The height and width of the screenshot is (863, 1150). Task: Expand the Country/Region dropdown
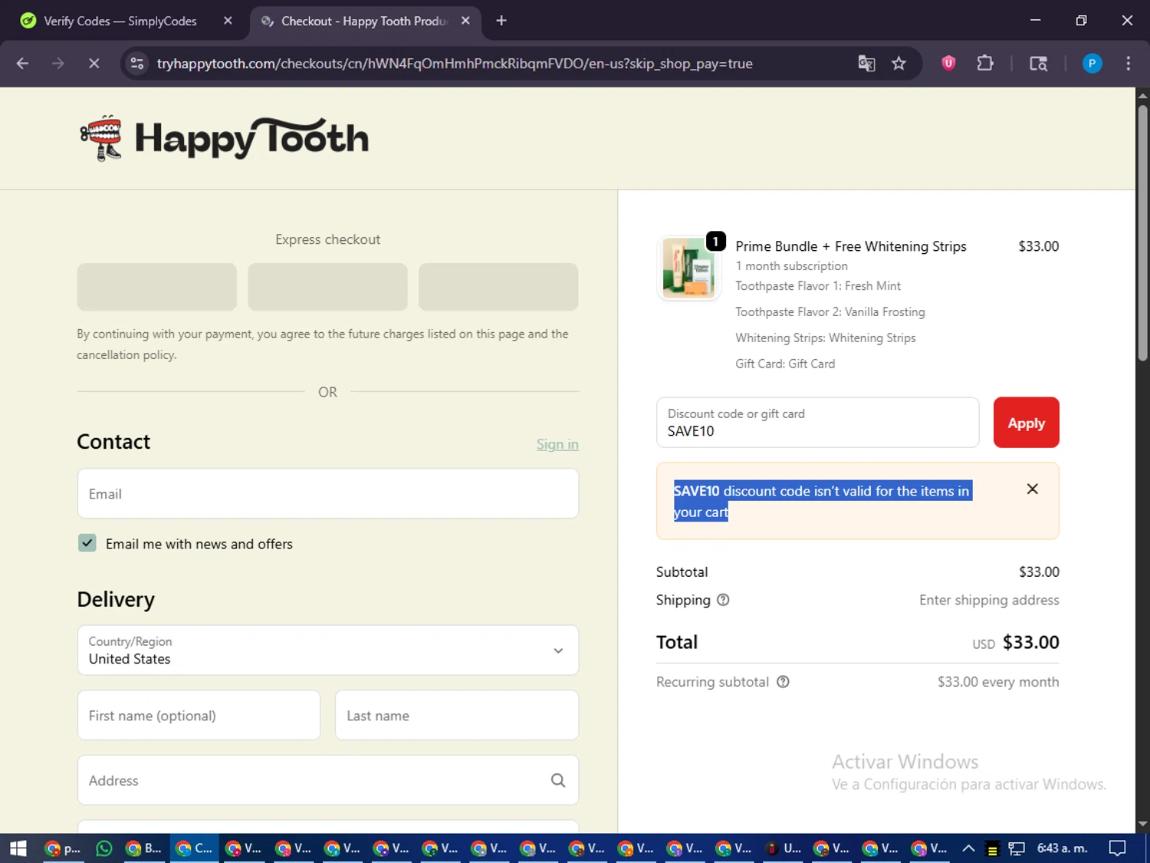(328, 650)
